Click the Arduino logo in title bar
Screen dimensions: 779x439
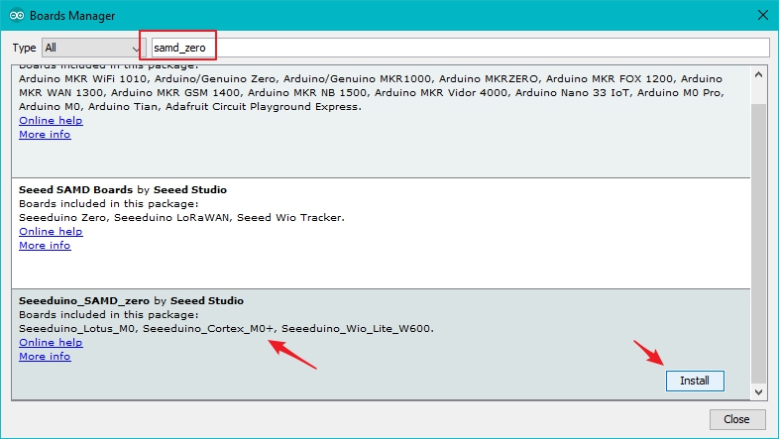[15, 16]
